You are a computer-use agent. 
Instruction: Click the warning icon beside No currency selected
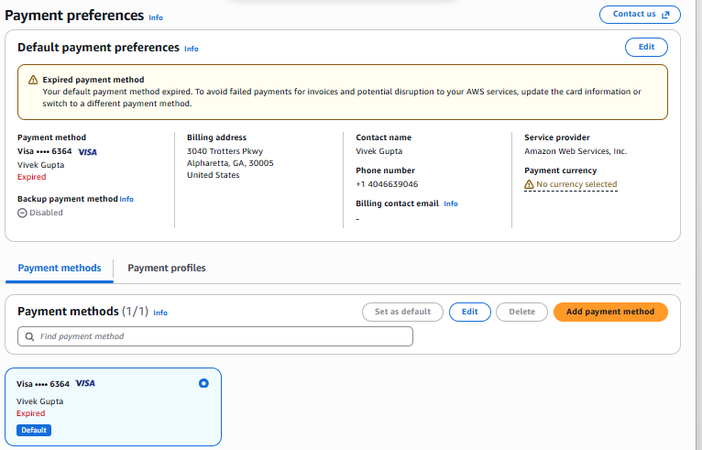click(529, 184)
